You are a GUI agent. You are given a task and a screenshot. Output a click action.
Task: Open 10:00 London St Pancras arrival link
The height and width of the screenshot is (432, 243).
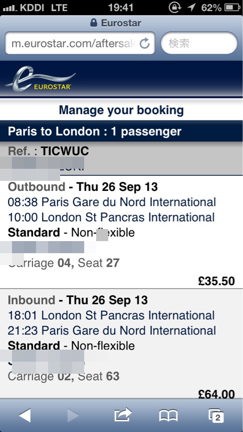[111, 217]
